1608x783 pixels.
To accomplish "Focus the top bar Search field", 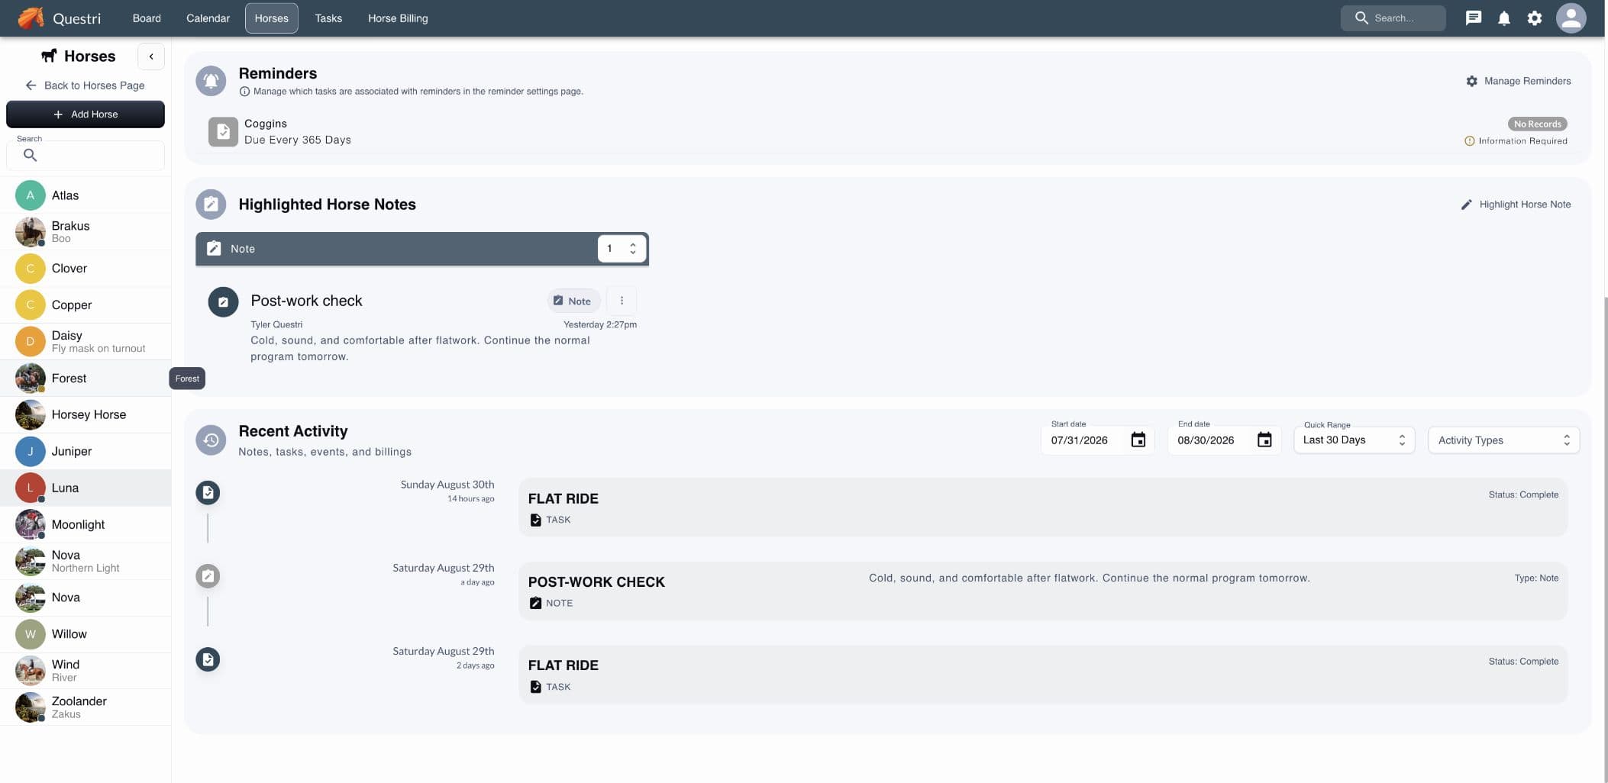I will tap(1393, 18).
